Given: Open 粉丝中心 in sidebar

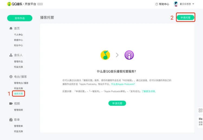Looking at the screenshot, I should click(18, 45).
